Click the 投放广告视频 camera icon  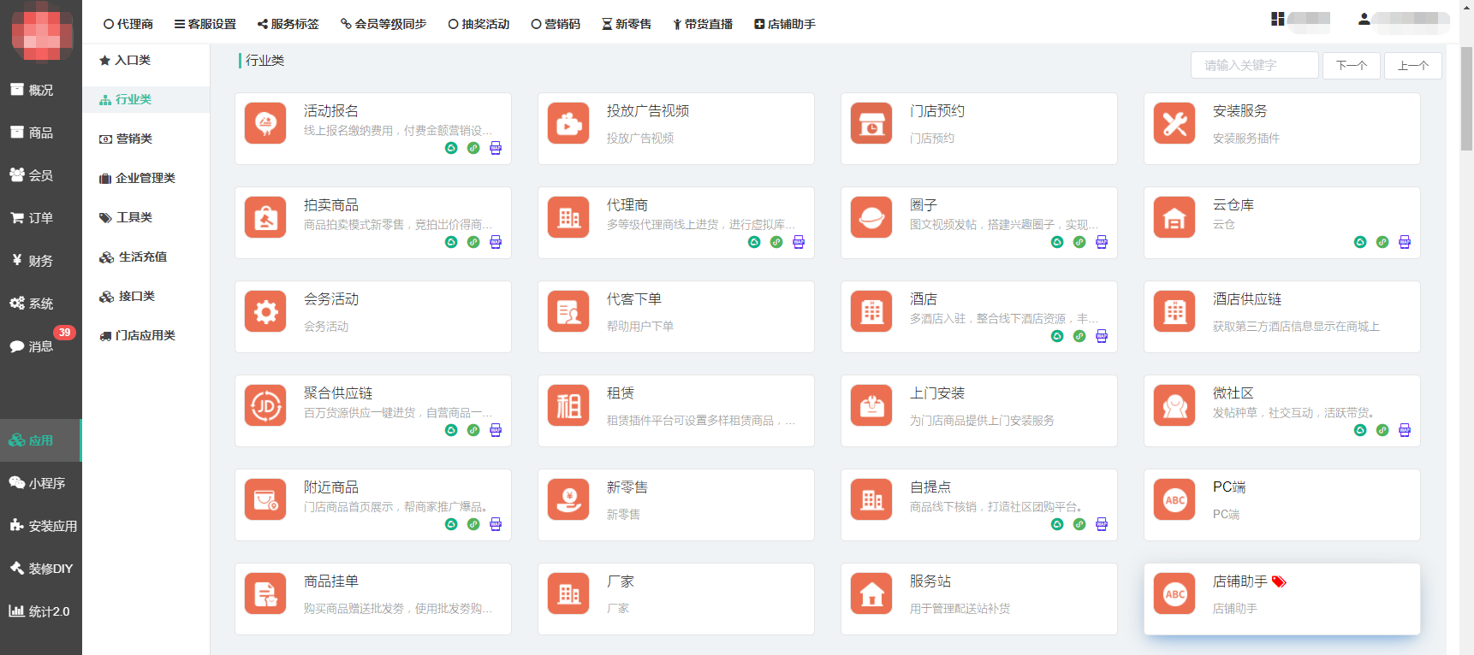point(568,124)
